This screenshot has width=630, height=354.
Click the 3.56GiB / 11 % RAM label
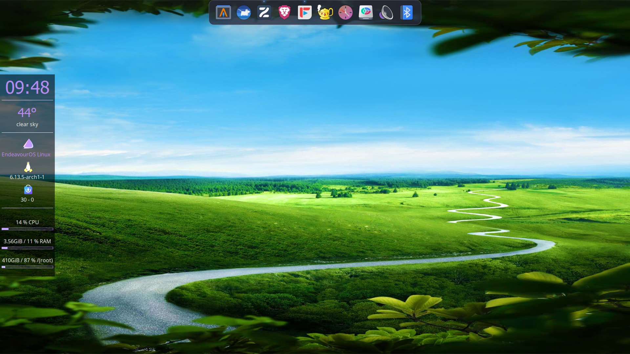click(27, 241)
